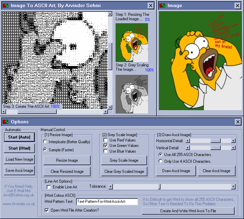Click the grey scaled Homer thumbnail
This screenshot has width=244, height=219.
click(x=131, y=94)
